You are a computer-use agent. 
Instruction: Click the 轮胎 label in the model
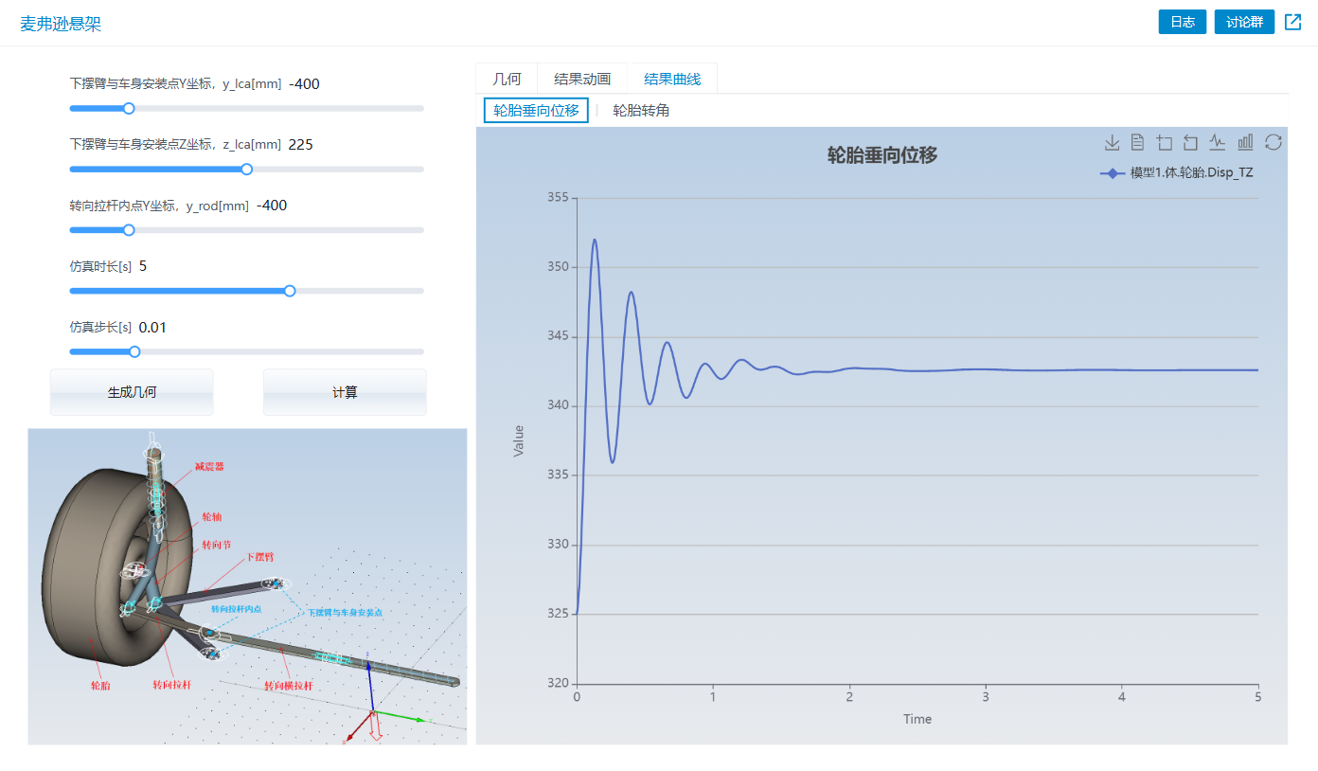[99, 685]
